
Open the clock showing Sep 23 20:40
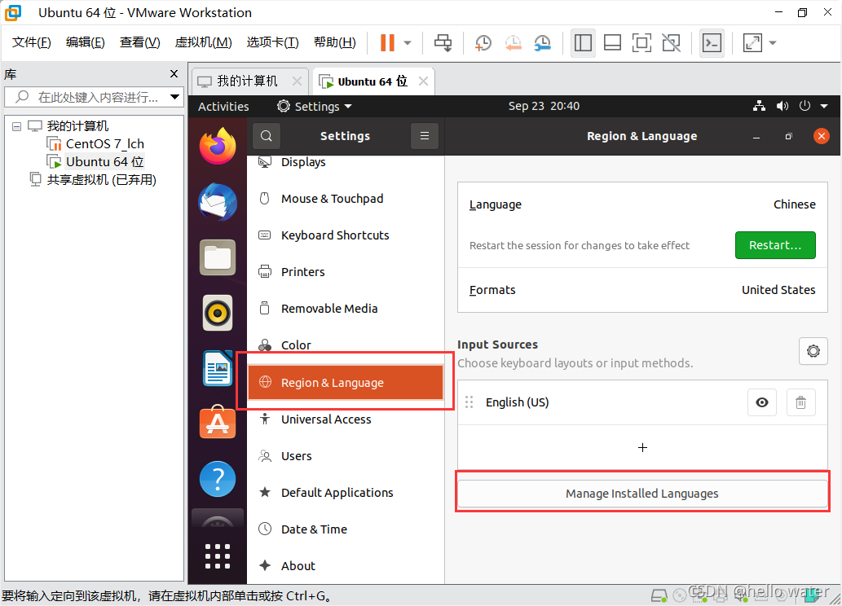[544, 106]
